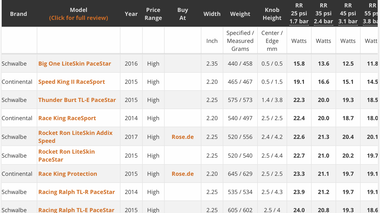Sort by the Year column header
The image size is (380, 213).
pyautogui.click(x=131, y=14)
